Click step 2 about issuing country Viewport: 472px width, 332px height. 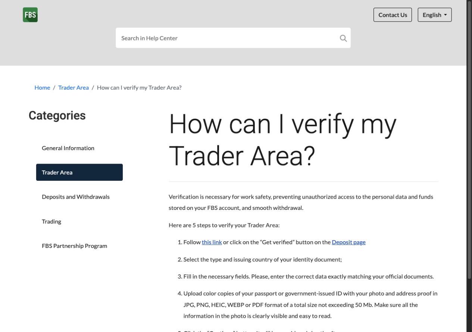tap(263, 259)
